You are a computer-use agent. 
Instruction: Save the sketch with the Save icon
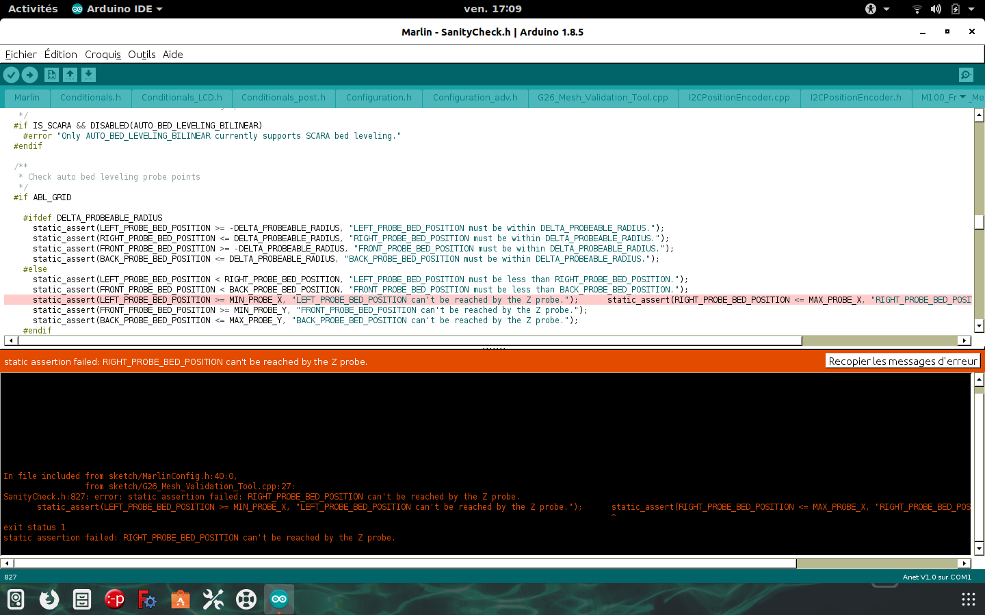(x=88, y=75)
